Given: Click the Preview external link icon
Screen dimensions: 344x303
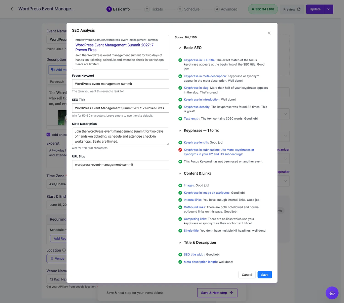Looking at the screenshot, I should pyautogui.click(x=299, y=9).
